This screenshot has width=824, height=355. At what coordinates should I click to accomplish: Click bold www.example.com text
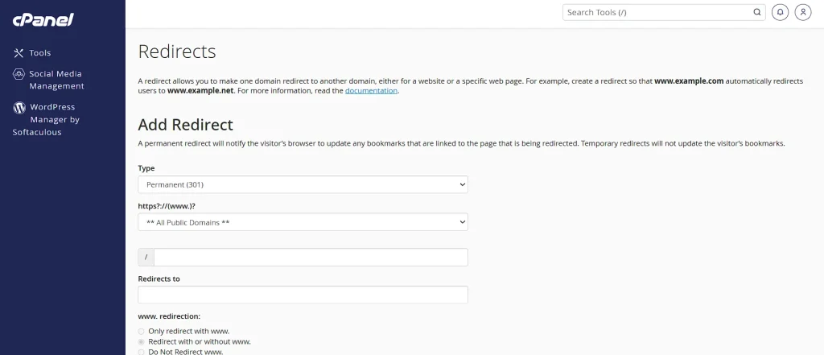click(x=689, y=81)
